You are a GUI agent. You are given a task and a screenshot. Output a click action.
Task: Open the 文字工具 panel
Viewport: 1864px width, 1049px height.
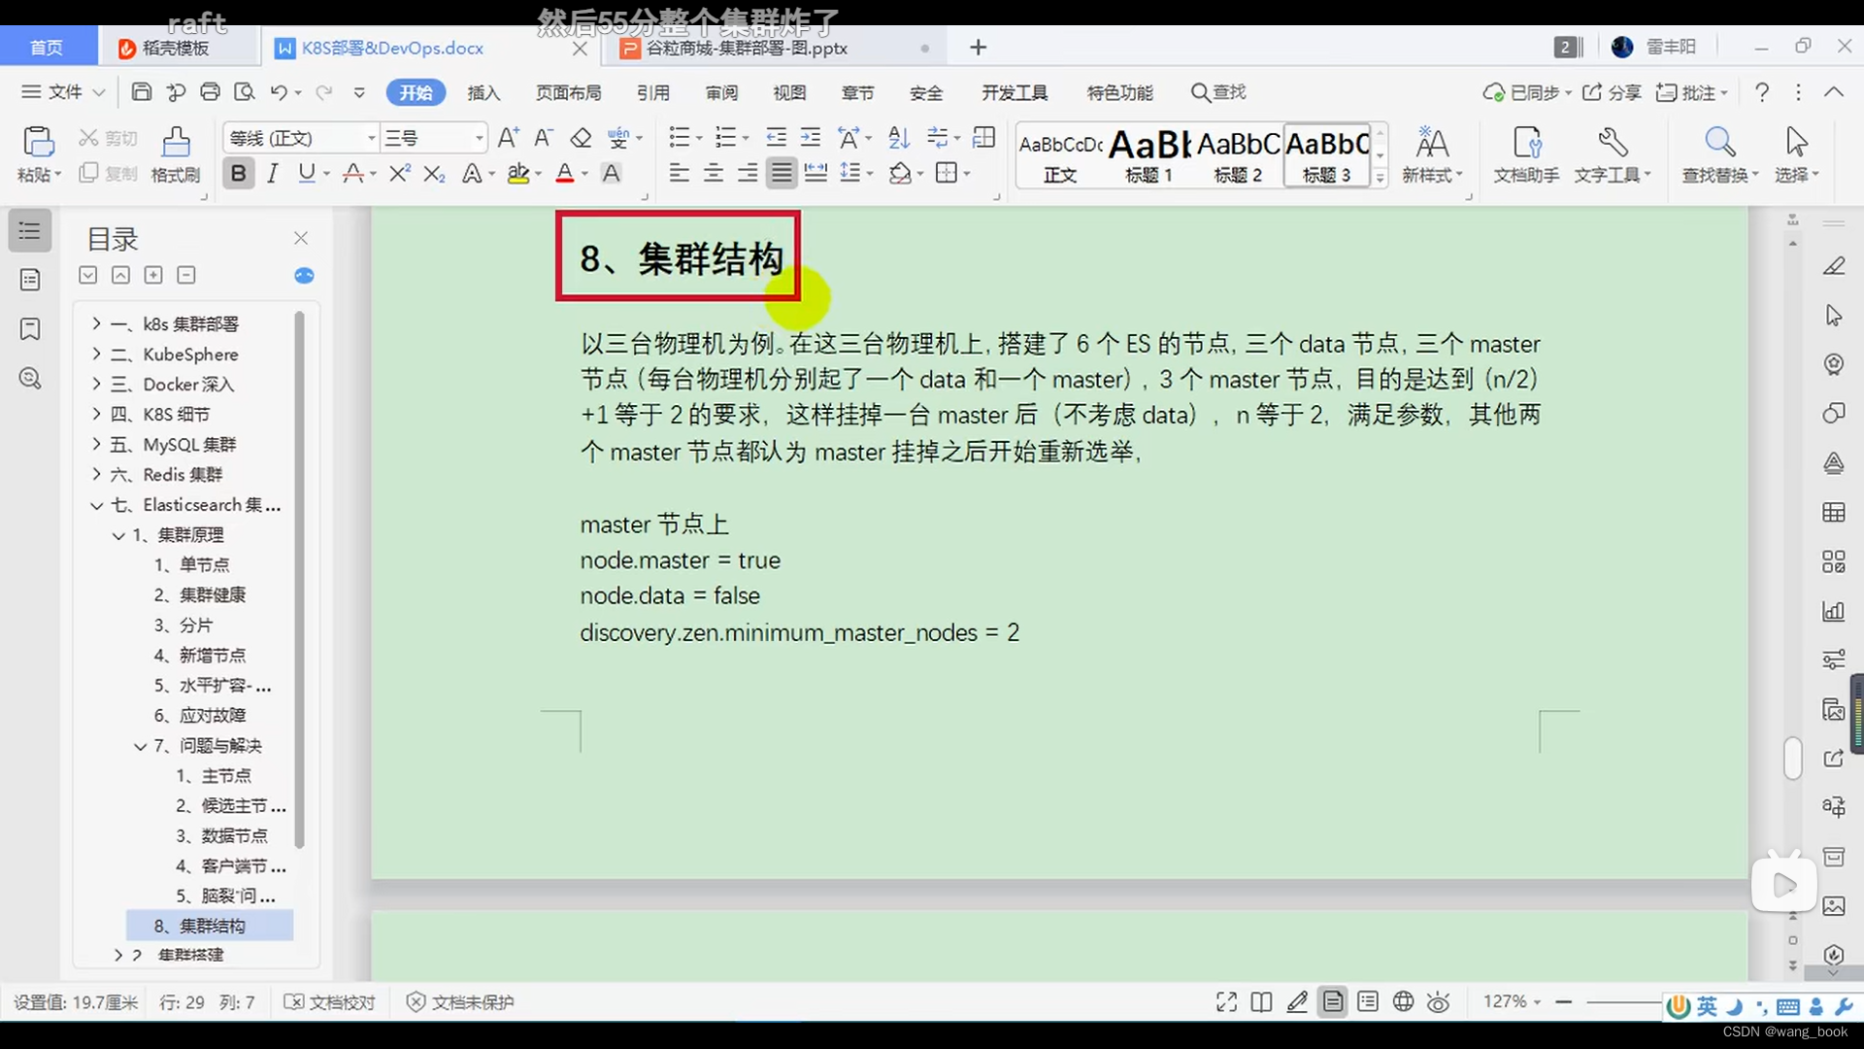click(1613, 155)
